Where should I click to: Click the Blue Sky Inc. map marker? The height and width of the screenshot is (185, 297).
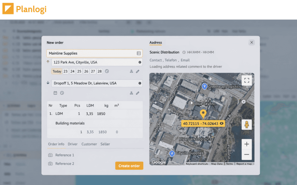click(x=191, y=103)
